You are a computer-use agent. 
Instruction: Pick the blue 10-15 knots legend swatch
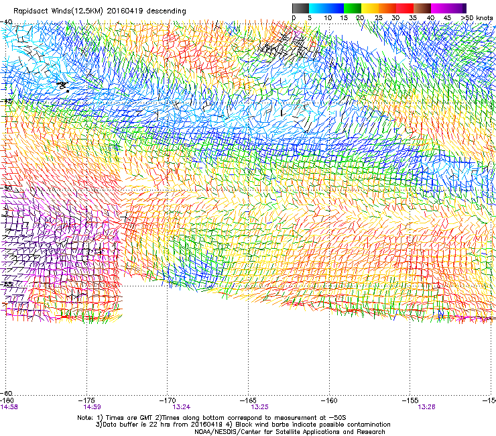point(335,8)
